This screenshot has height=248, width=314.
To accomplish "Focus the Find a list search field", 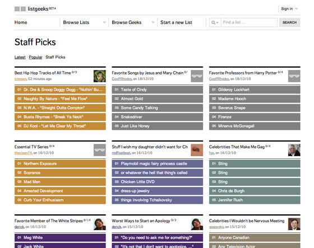I will pos(249,22).
